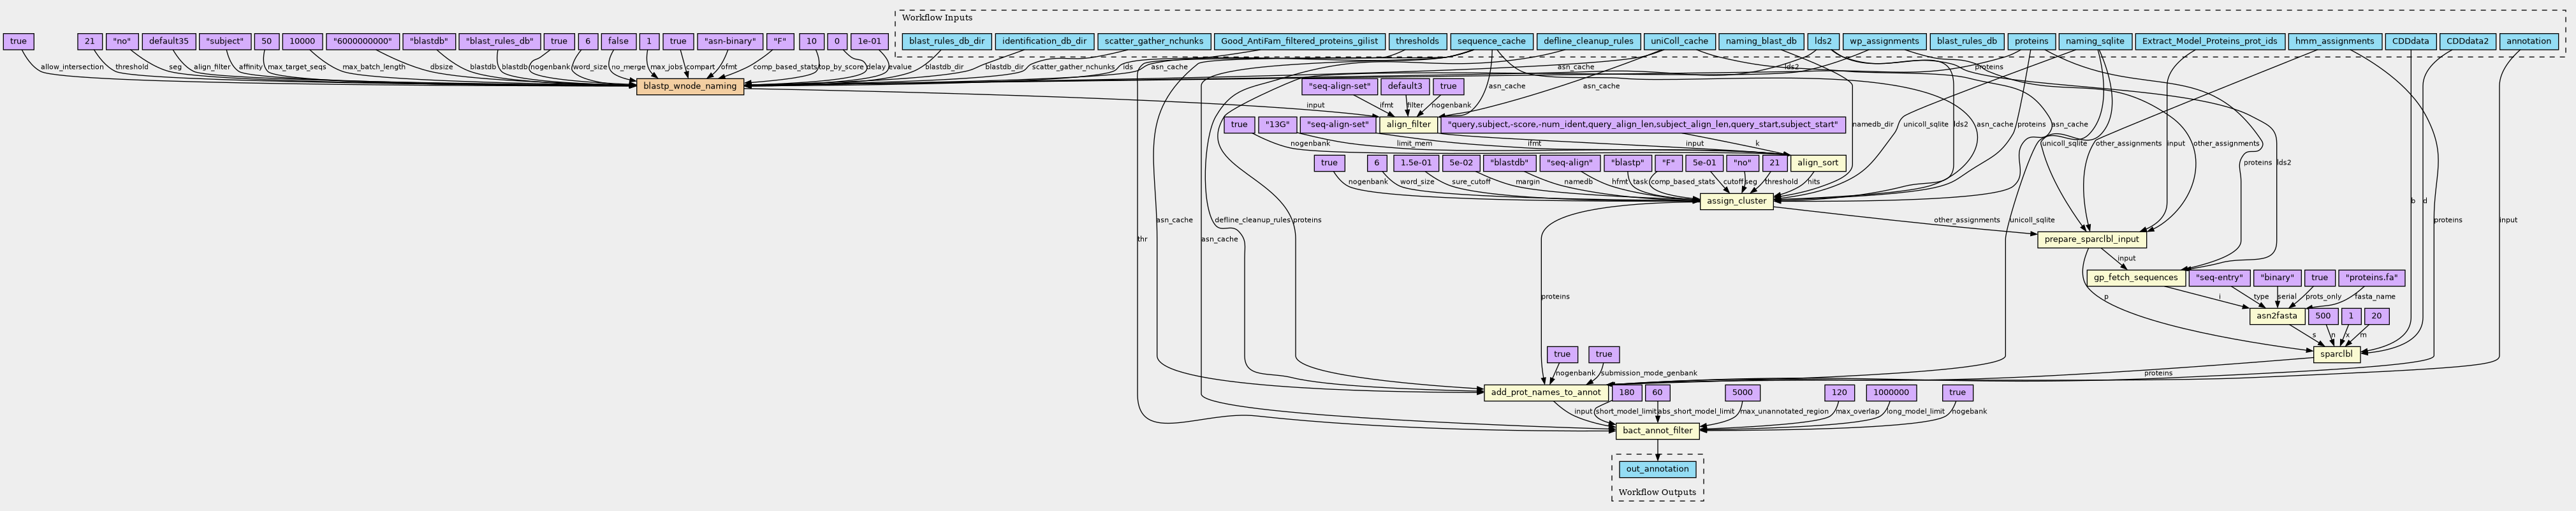2576x511 pixels.
Task: Select the uniColl_cache workflow input
Action: 1679,42
